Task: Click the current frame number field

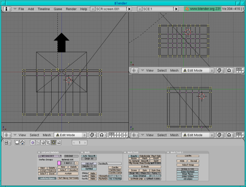Action: 80,142
